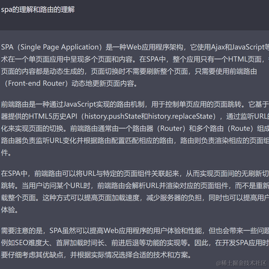This screenshot has width=269, height=269.
Task: Click the paragraph starting '在SPA中，前端路由可以将URL'
Action: (x=135, y=192)
